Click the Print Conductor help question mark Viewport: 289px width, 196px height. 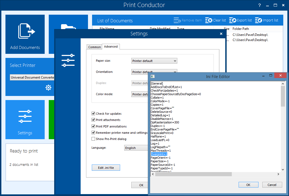[260, 5]
